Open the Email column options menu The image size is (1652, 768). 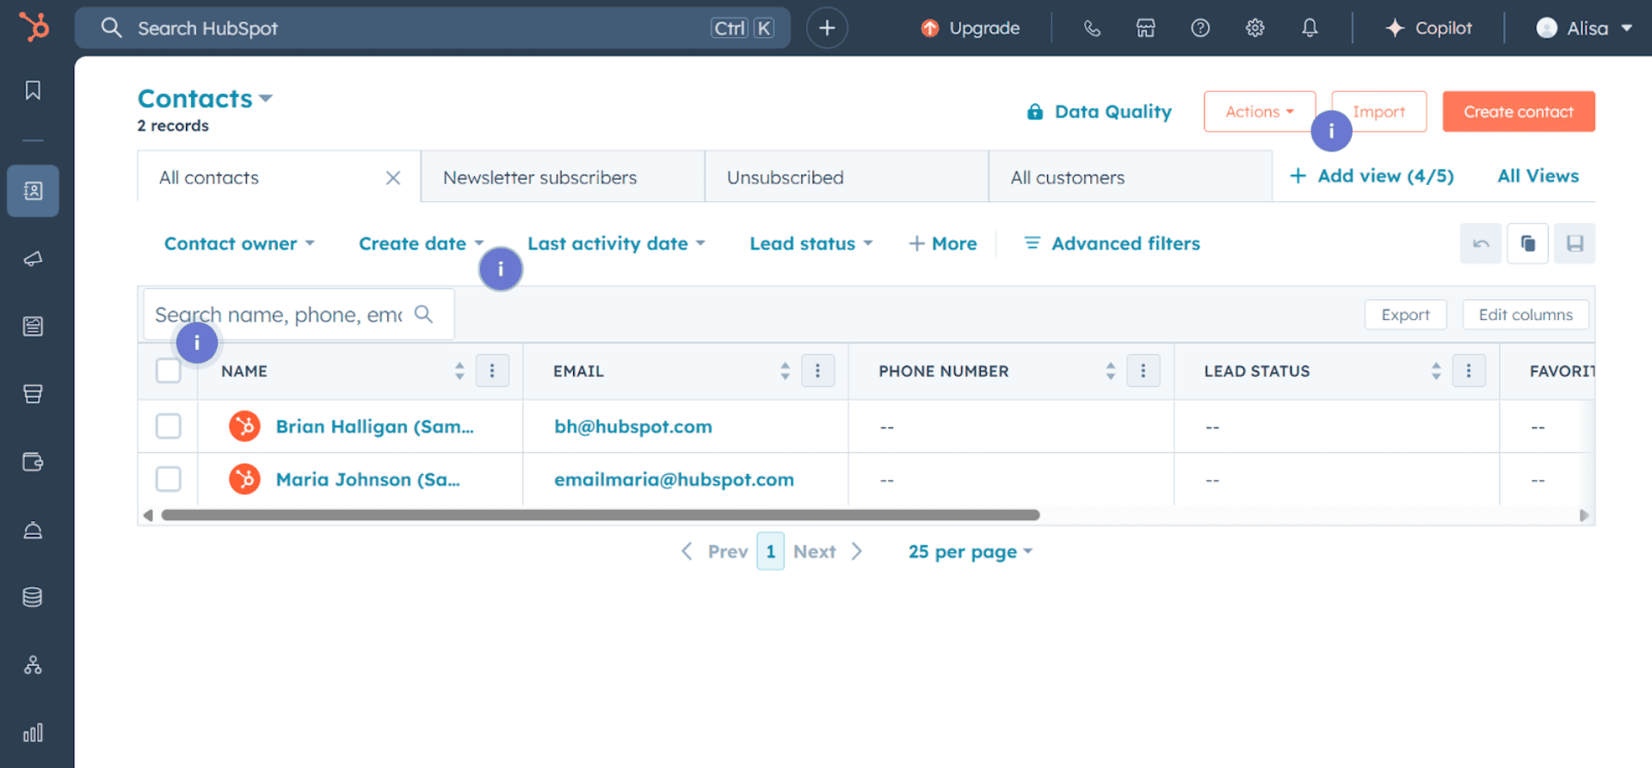point(817,371)
